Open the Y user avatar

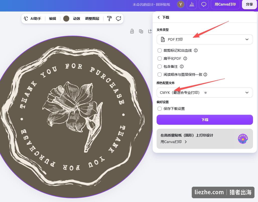[x=181, y=5]
